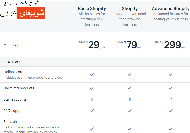190x133 pixels.
Task: Click 24/7 support checkmark under Basic Shopify
Action: click(x=92, y=111)
